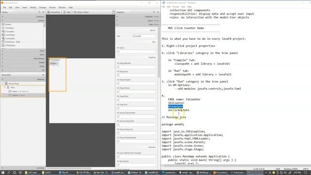
Task: Collapse the Code section in Inspector
Action: pos(138,24)
